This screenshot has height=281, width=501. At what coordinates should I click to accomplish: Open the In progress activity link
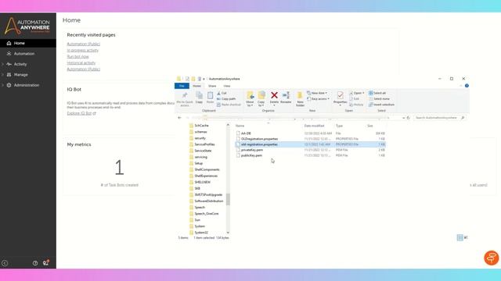point(83,50)
